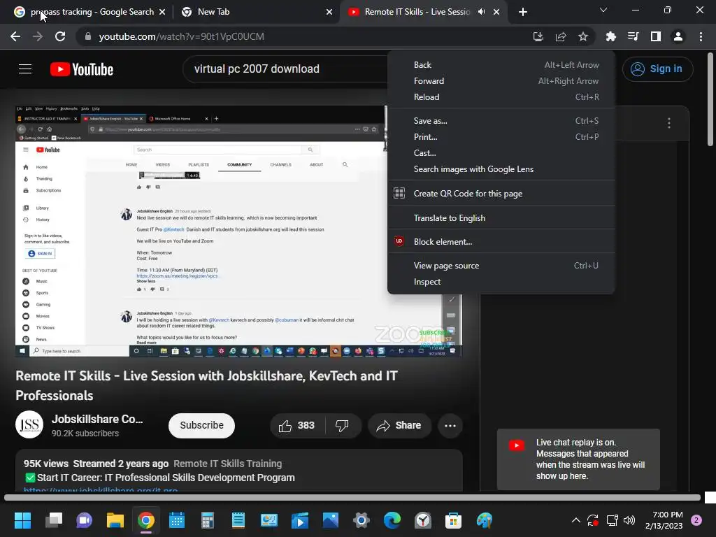Select Inspect in context menu

pos(501,282)
